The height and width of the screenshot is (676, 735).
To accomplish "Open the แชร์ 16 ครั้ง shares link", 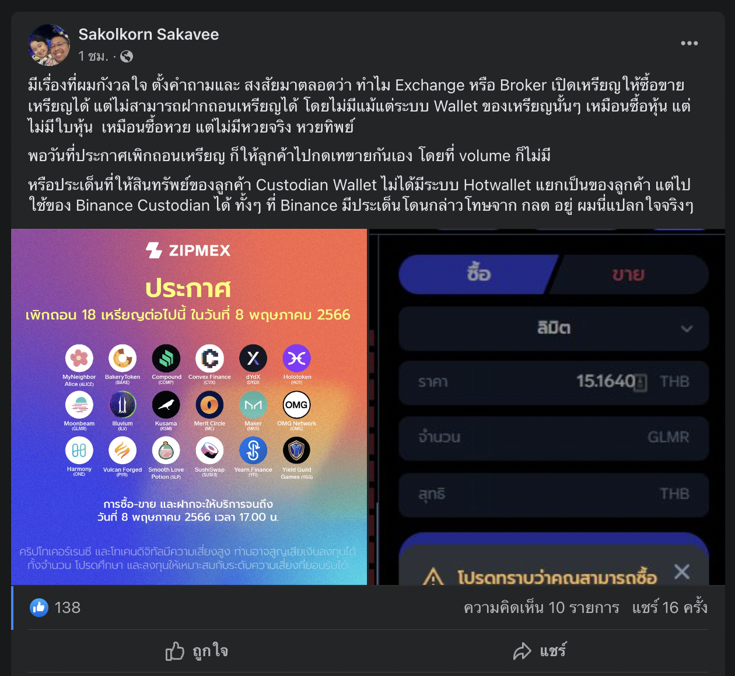I will tap(670, 608).
